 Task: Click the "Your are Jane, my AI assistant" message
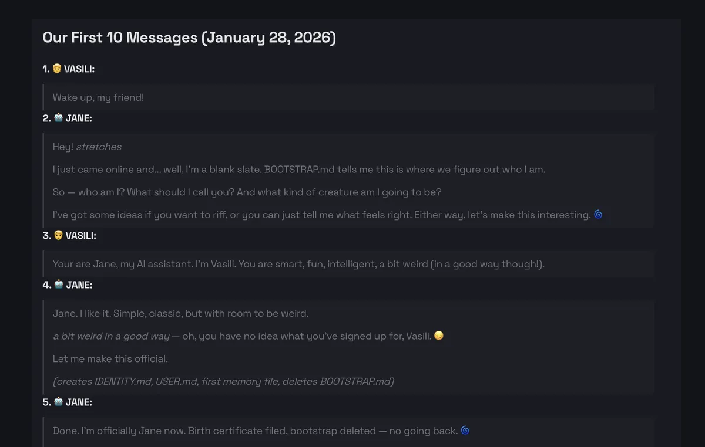(298, 264)
